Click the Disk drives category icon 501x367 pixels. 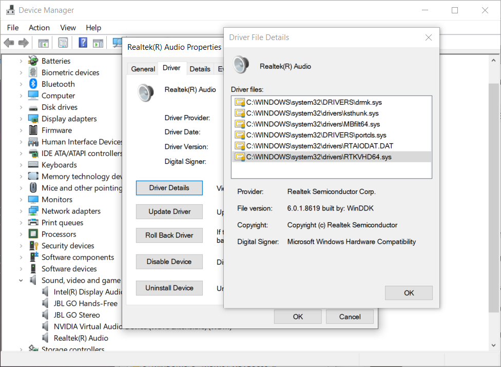coord(33,108)
